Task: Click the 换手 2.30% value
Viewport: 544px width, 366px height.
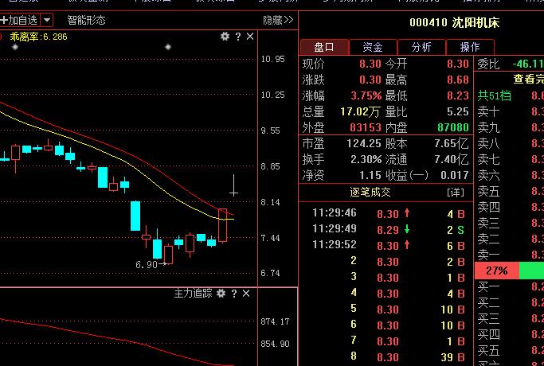Action: point(366,159)
